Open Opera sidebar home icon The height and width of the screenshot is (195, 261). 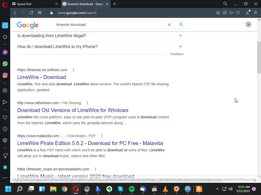[x=5, y=25]
